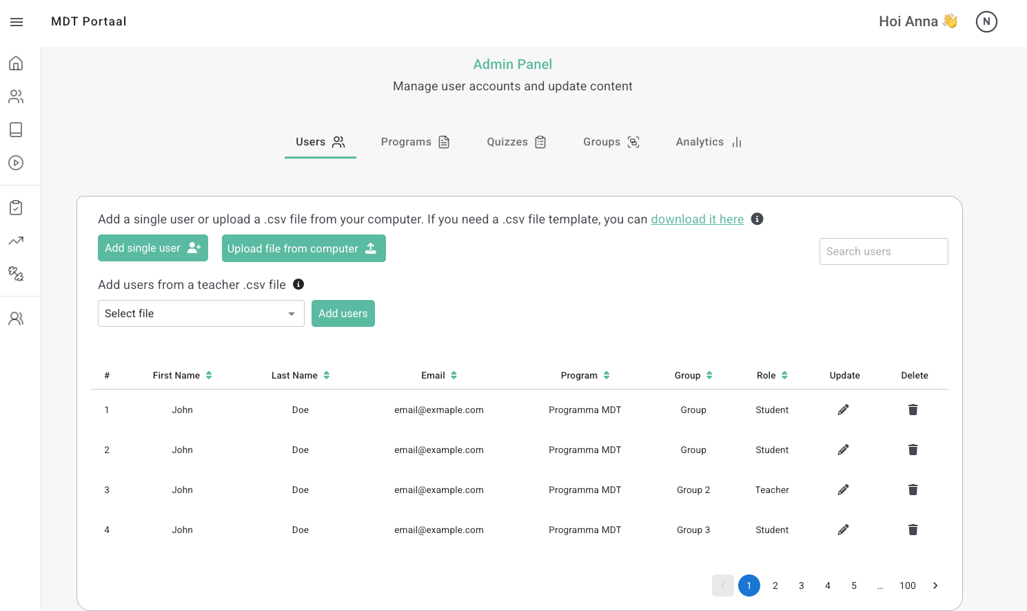Switch to the Programs tab

pos(415,142)
